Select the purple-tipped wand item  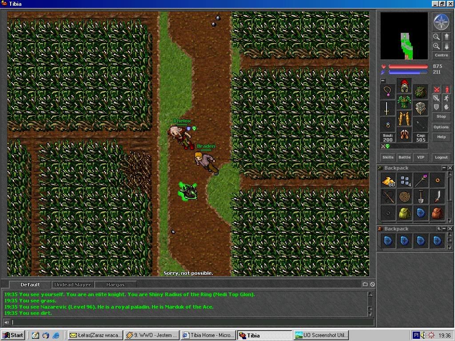pos(421,181)
